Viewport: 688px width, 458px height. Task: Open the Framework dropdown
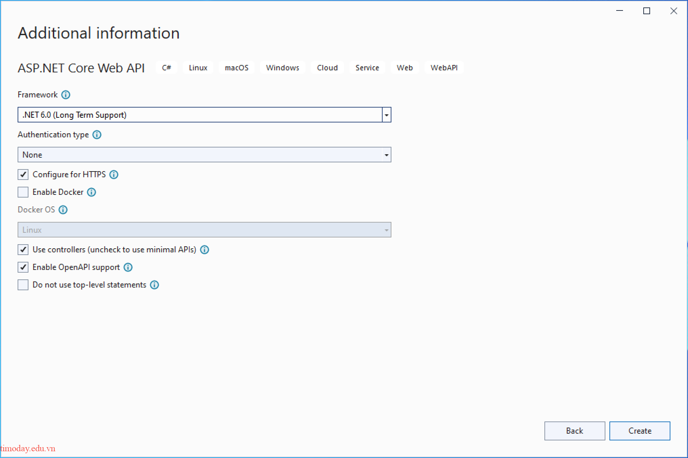point(386,115)
